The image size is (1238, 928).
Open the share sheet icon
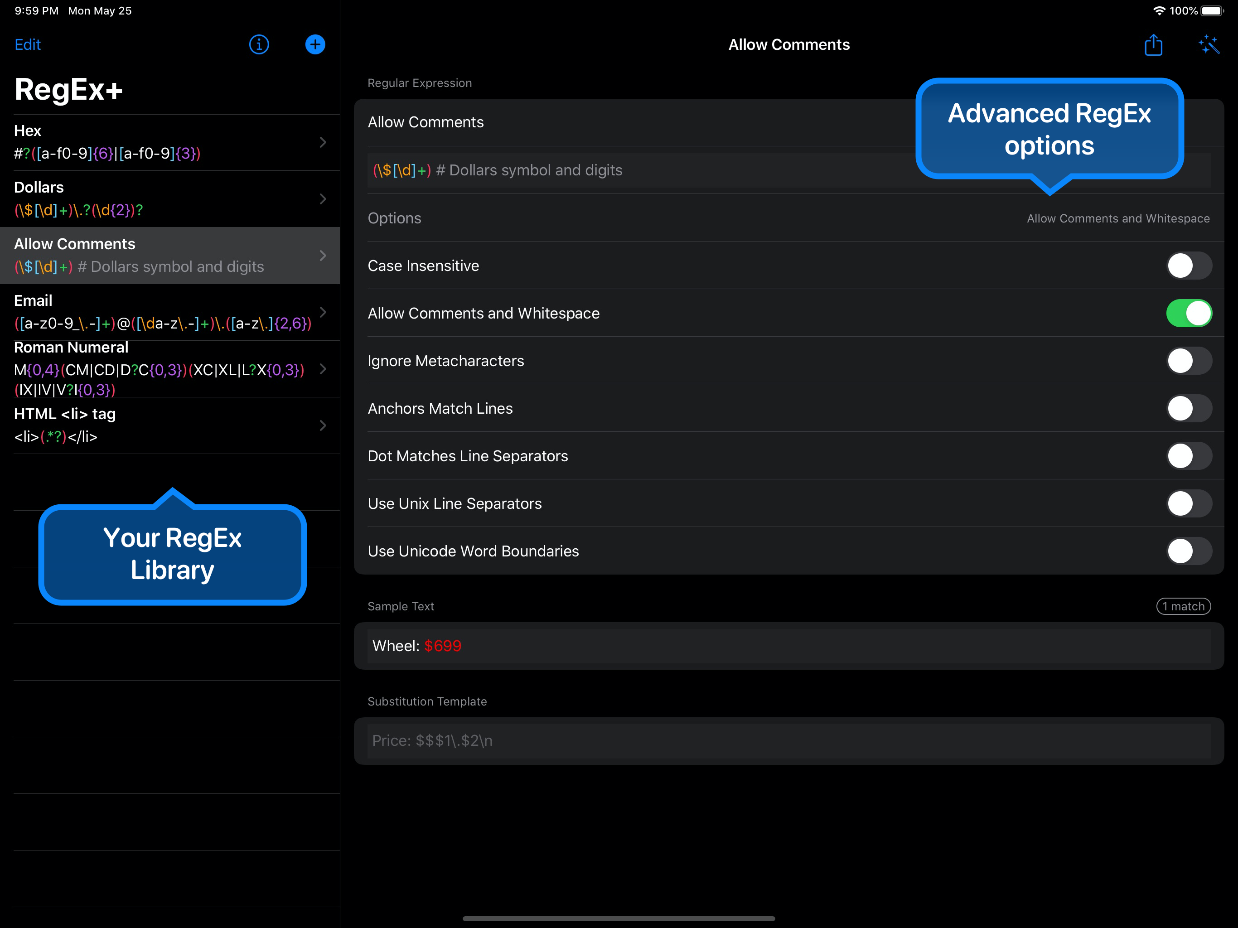point(1153,44)
